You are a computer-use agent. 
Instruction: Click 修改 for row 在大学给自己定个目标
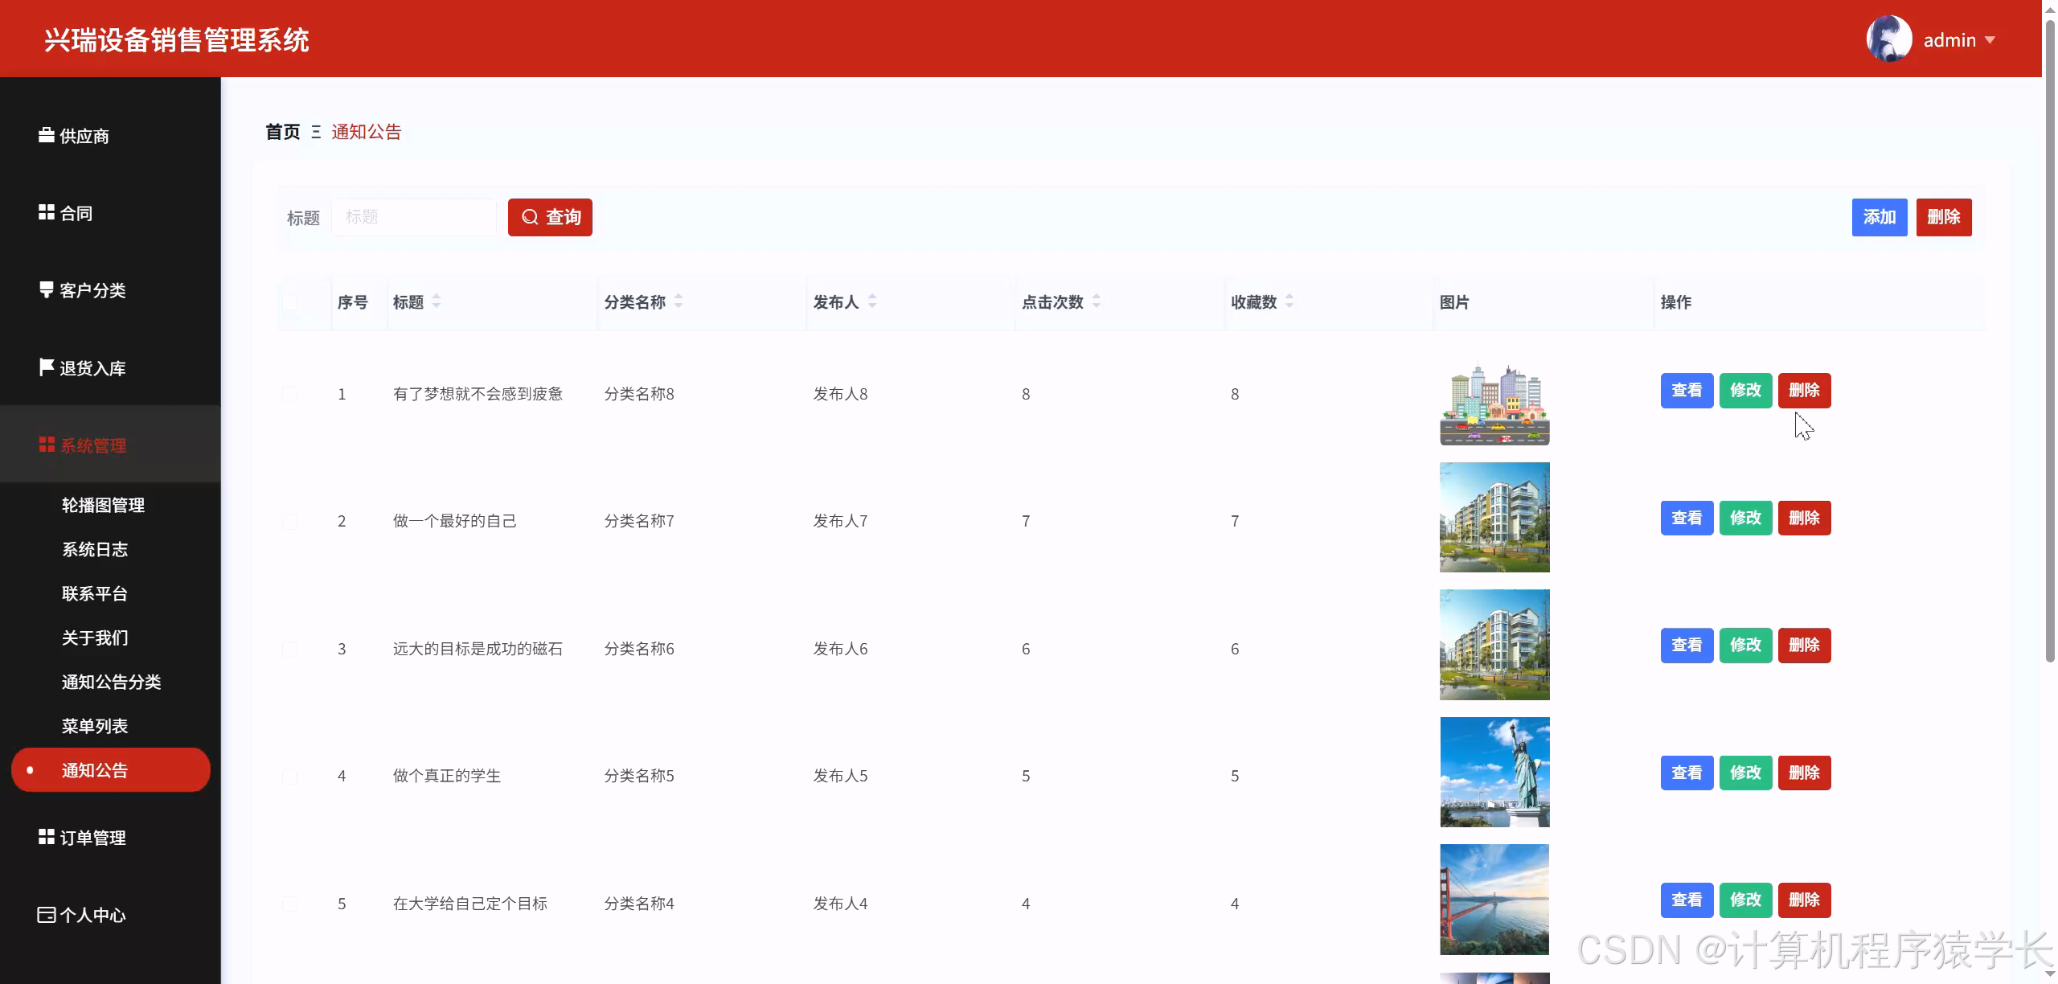point(1745,900)
